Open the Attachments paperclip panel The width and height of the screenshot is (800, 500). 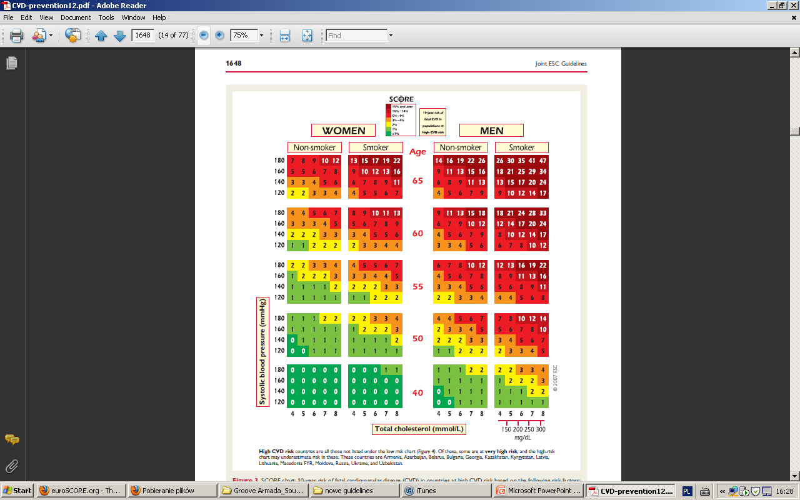click(x=11, y=466)
